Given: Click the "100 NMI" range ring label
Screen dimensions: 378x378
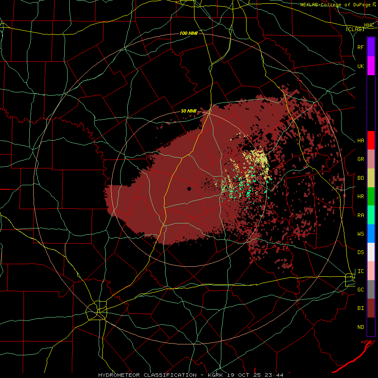Looking at the screenshot, I should (189, 33).
